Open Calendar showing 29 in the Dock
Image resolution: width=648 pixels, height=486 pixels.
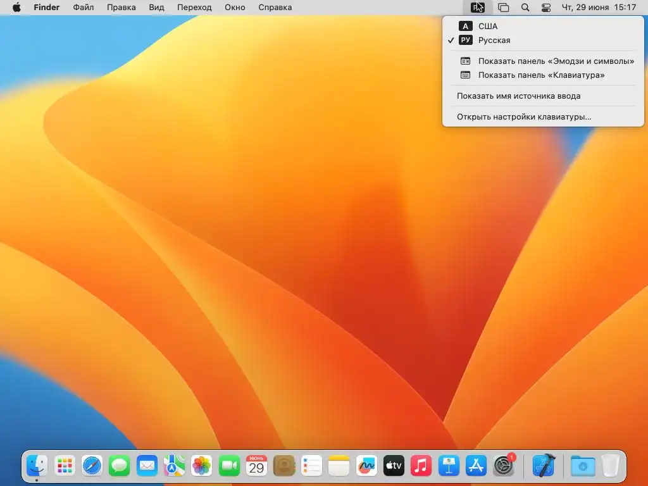click(x=256, y=466)
